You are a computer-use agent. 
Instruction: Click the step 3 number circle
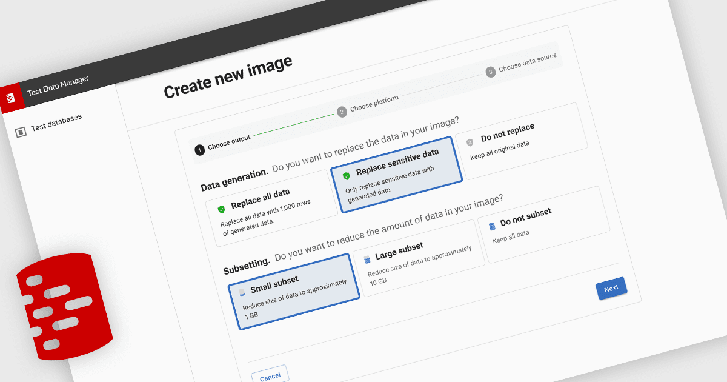pos(491,72)
